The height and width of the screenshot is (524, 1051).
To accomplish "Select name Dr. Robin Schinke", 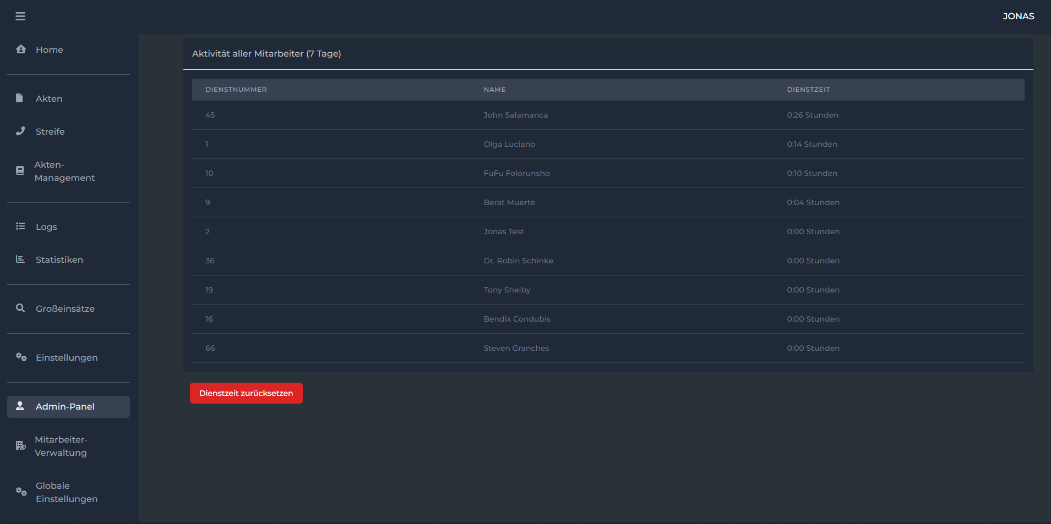I will click(518, 261).
